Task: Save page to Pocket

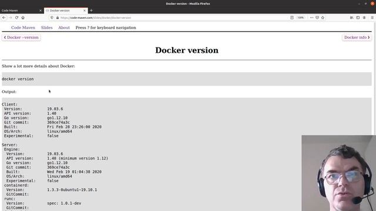Action: pos(317,18)
